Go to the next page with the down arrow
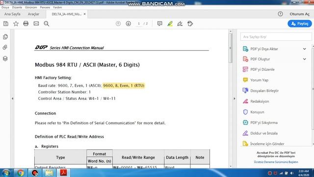 129,24
